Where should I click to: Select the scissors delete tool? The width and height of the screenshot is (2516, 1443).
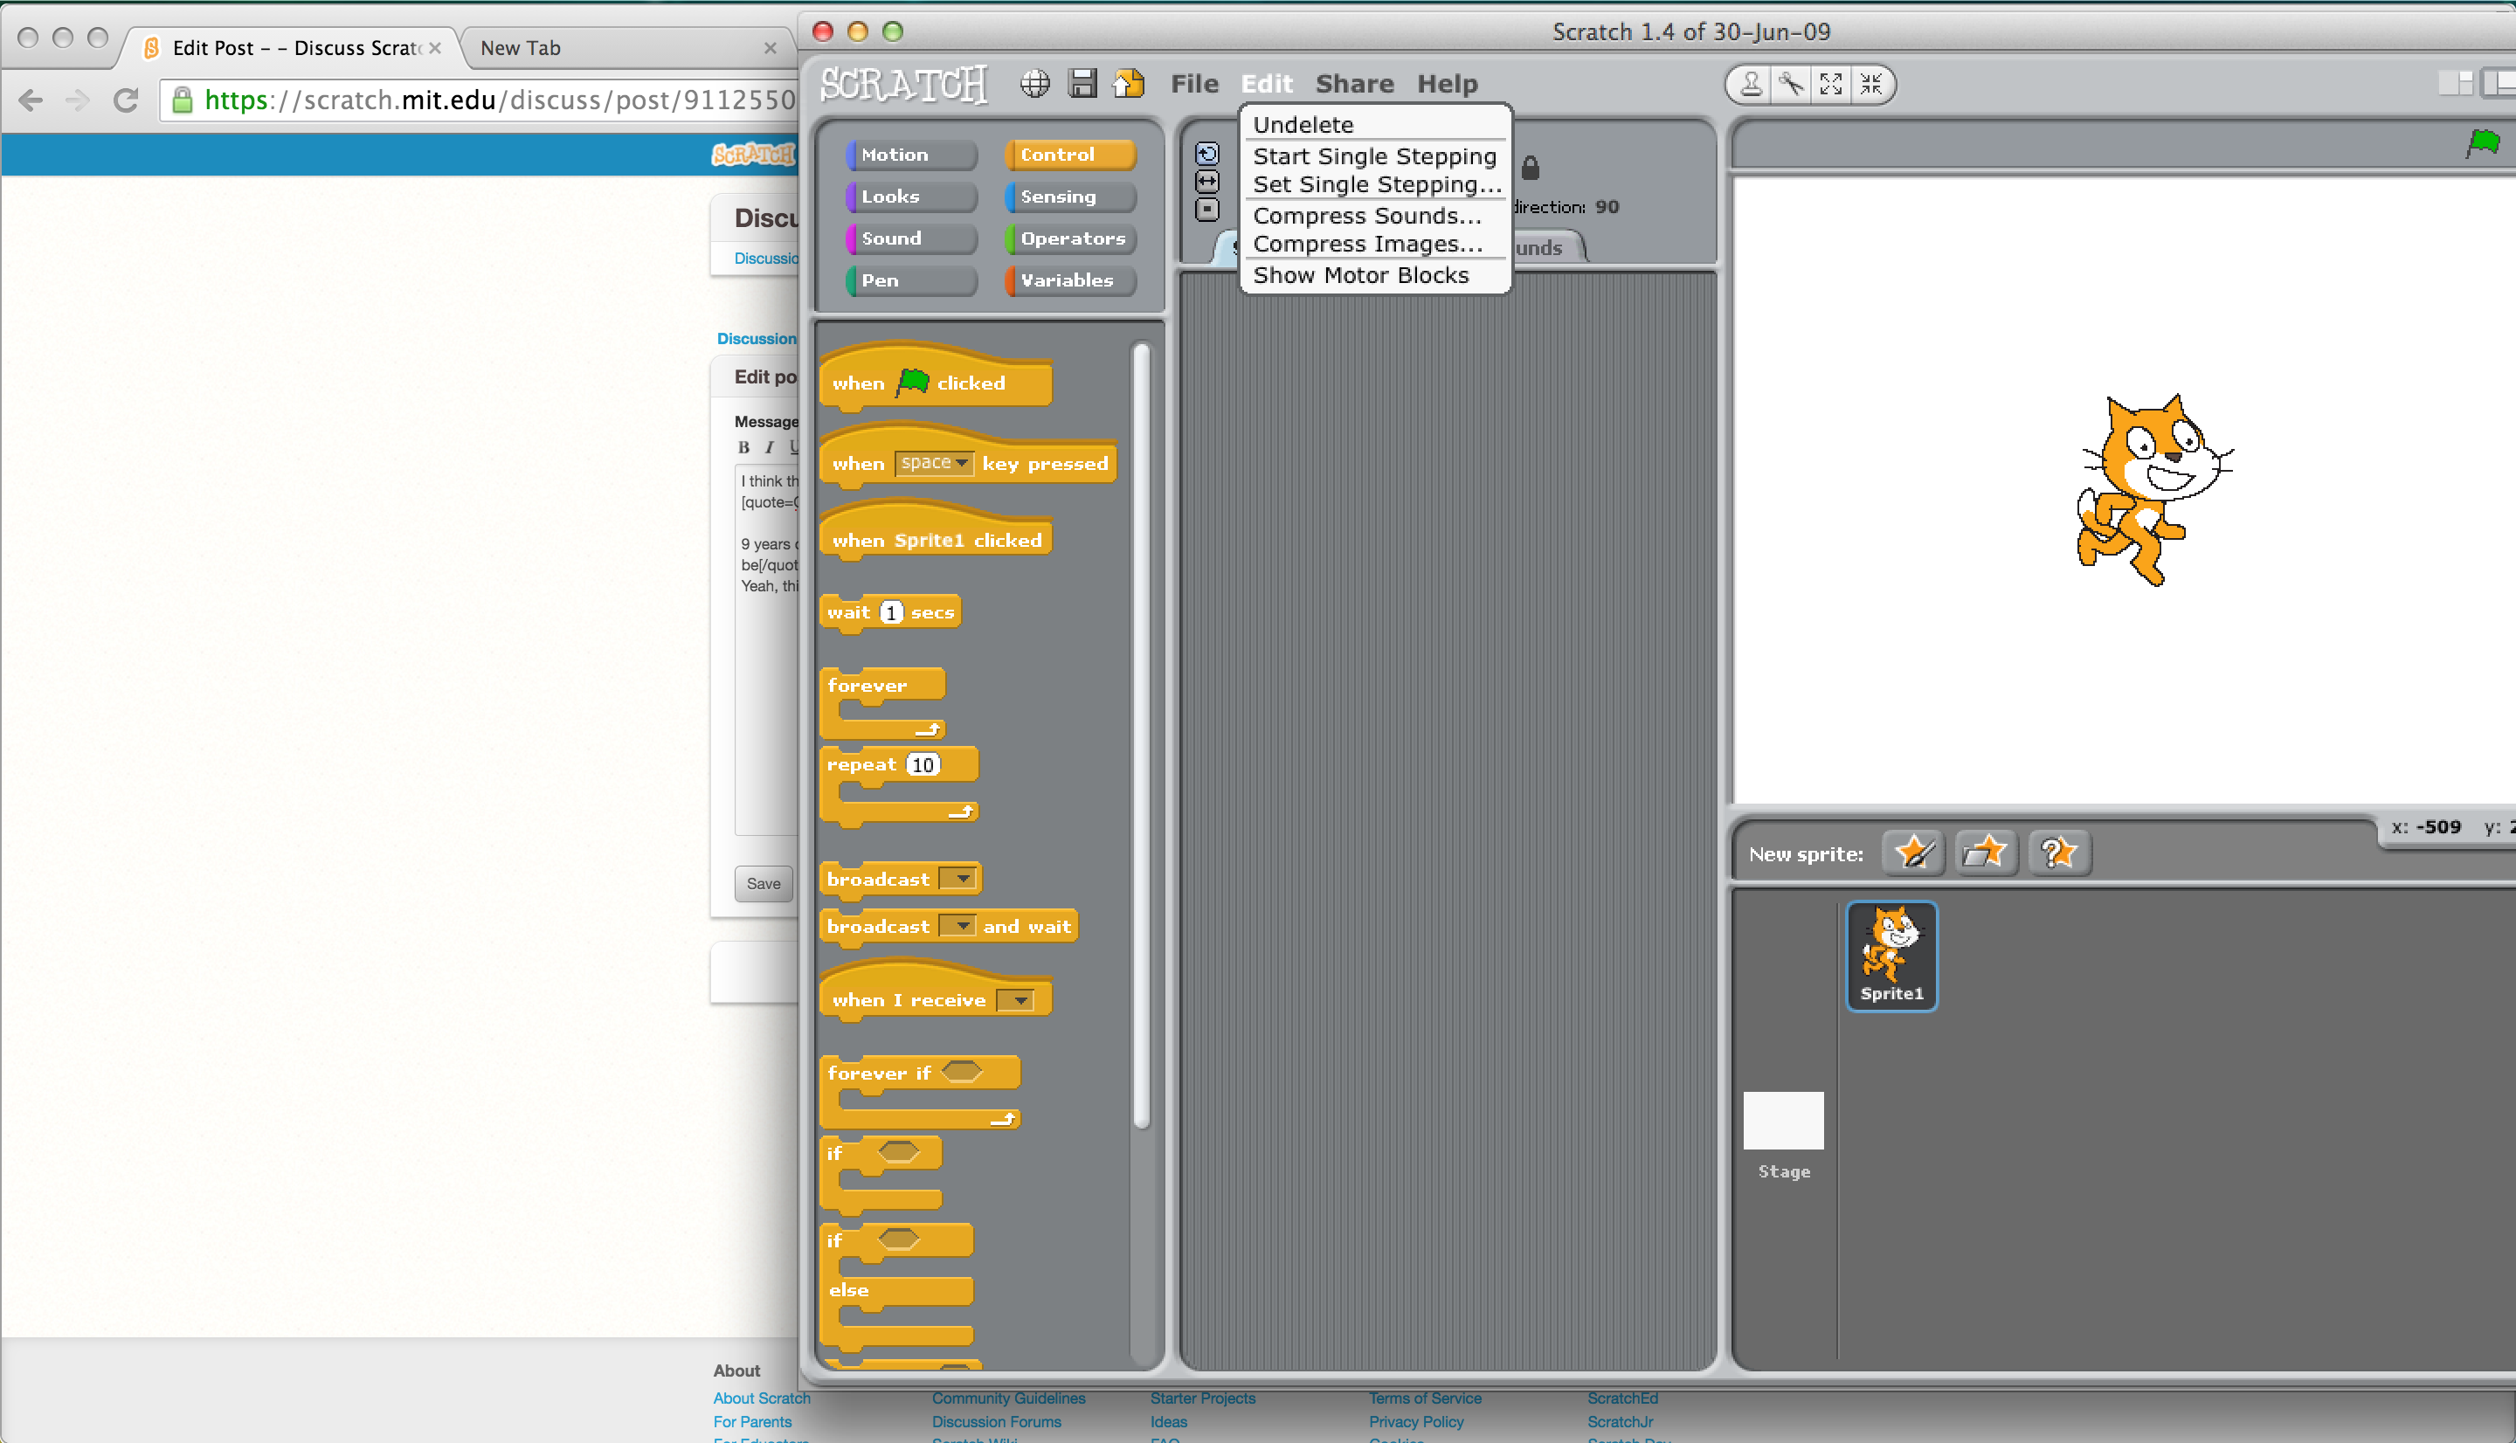point(1791,84)
